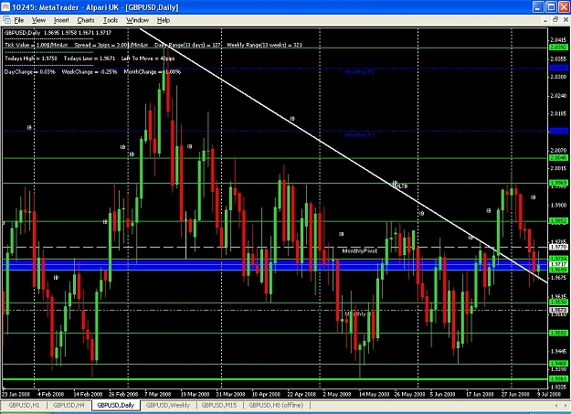Viewport: 571px width, 414px height.
Task: Switch to the GBPUSD,H1 chart tab
Action: (x=24, y=405)
